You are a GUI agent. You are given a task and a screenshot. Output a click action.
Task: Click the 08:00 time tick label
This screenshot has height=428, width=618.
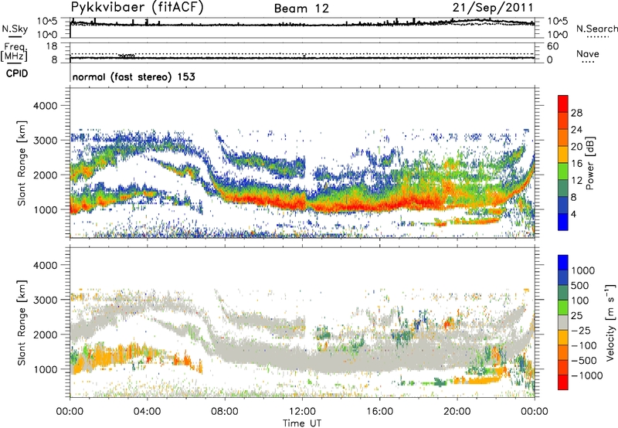click(x=225, y=412)
